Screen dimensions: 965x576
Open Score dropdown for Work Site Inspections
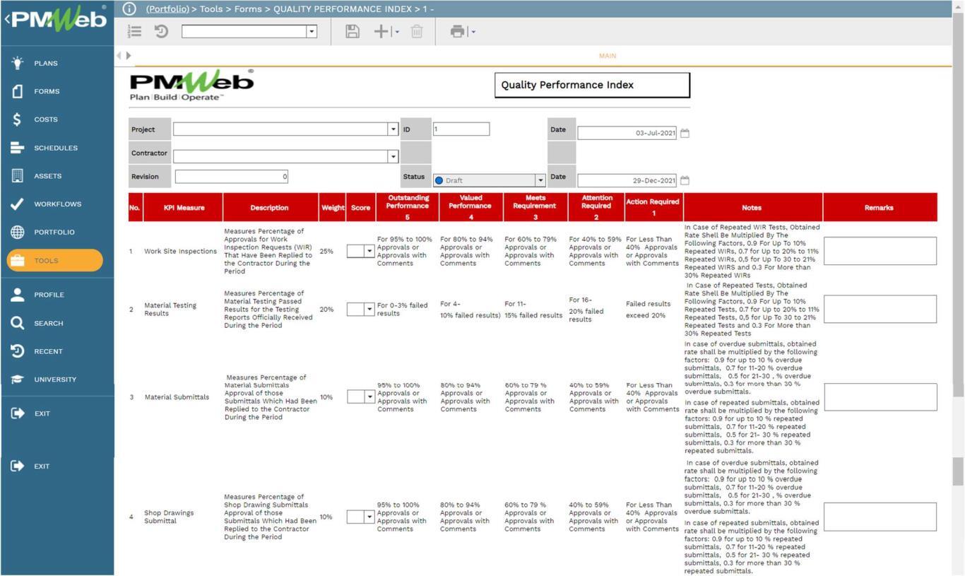click(x=369, y=251)
